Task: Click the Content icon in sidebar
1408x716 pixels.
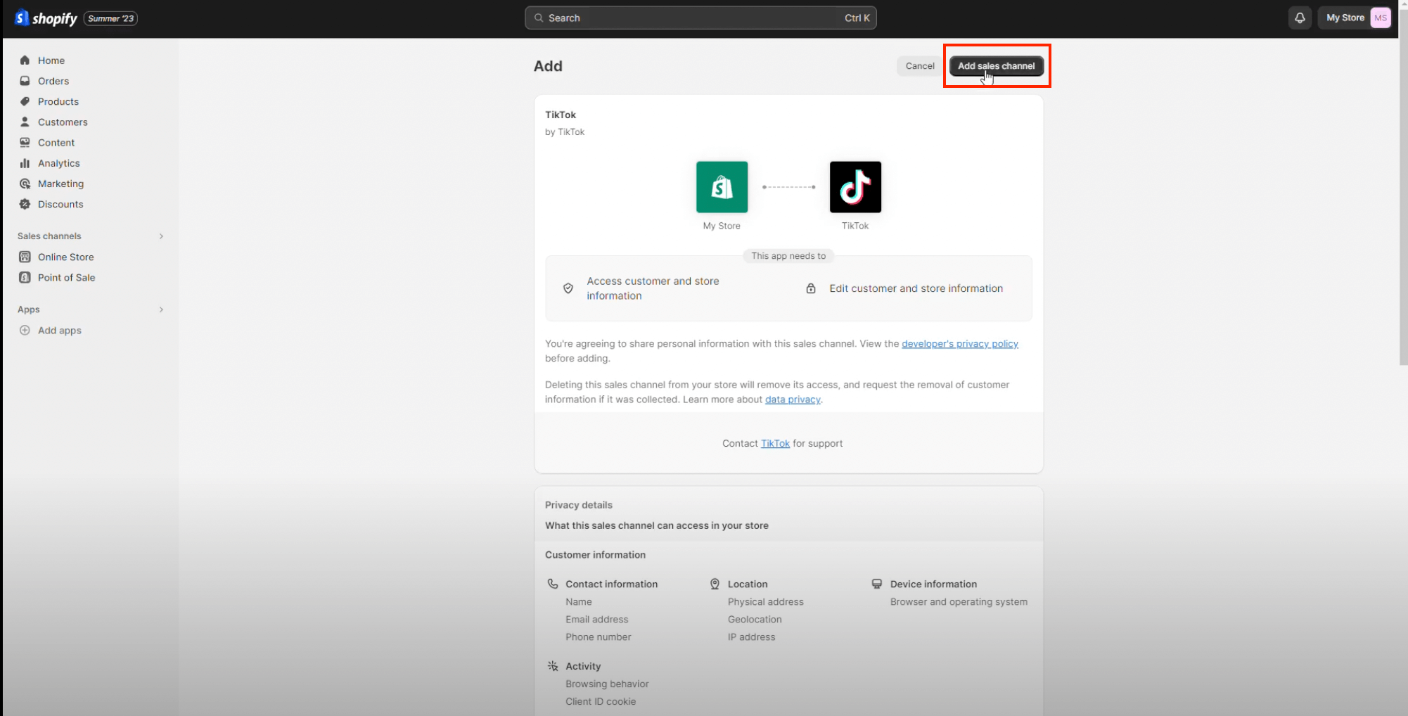Action: (25, 142)
